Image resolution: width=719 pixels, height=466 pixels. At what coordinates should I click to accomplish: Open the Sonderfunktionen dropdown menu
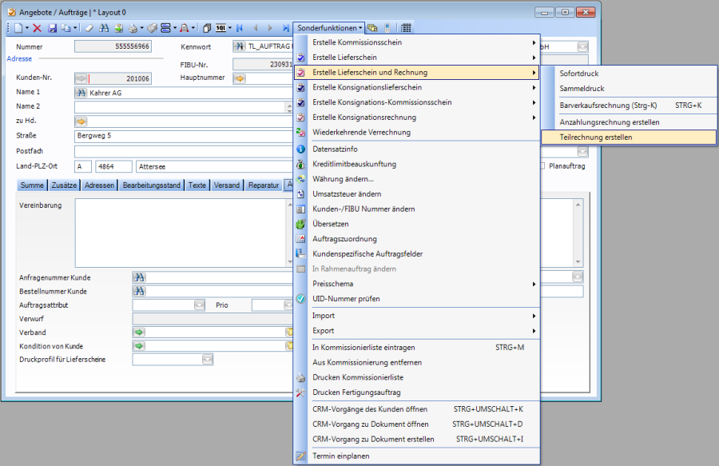[x=329, y=28]
